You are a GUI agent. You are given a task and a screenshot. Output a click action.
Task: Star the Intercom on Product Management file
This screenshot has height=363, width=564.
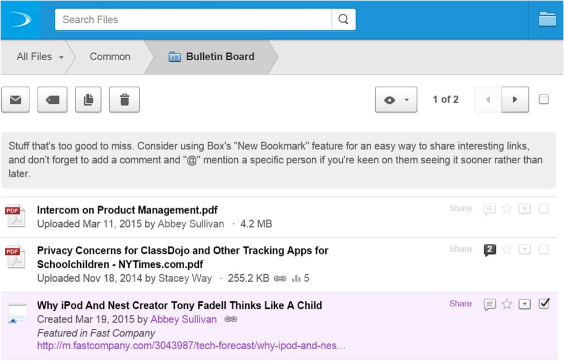(507, 209)
